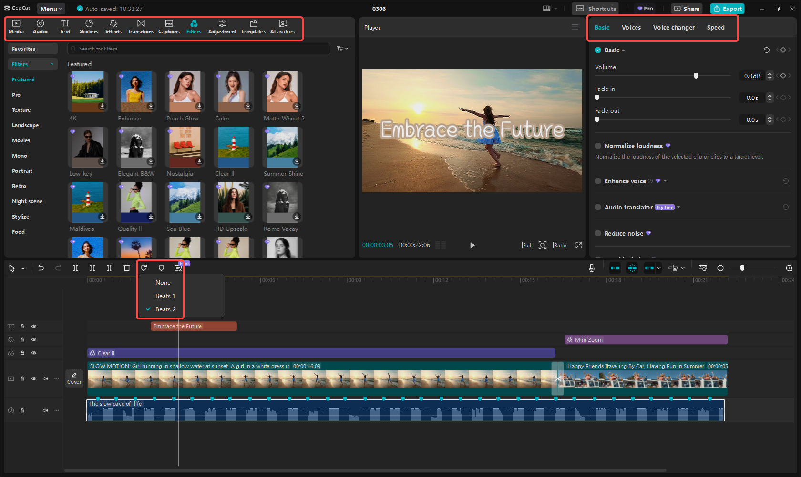Open the Transitions panel
The width and height of the screenshot is (801, 477).
tap(141, 27)
